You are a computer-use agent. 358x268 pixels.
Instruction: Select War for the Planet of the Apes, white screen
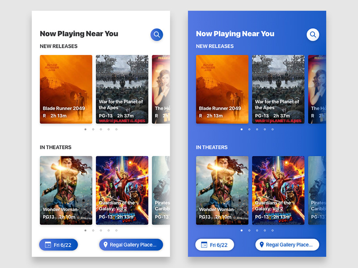tap(122, 89)
